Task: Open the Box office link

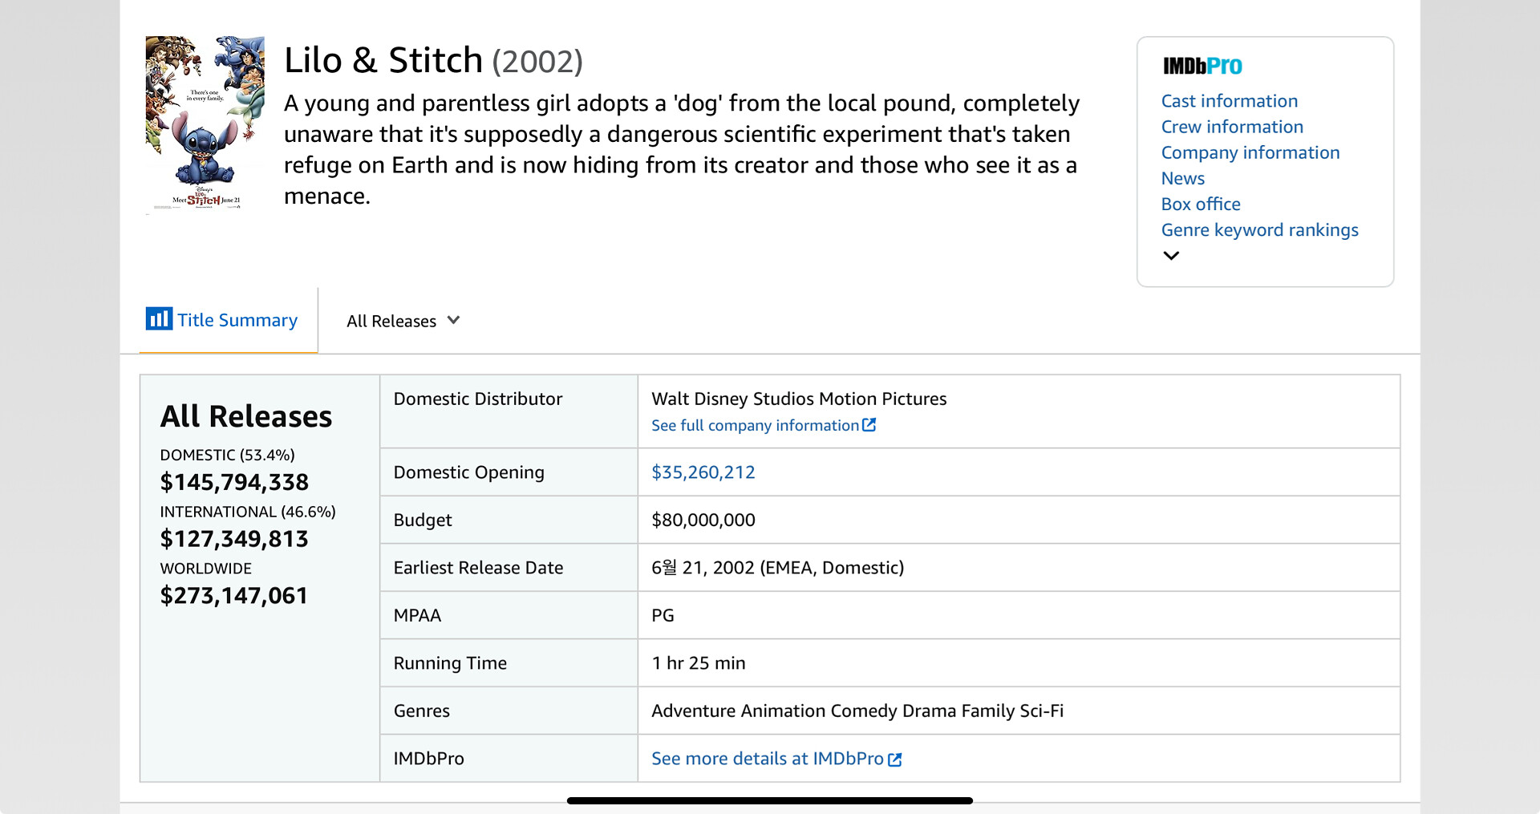Action: 1200,204
